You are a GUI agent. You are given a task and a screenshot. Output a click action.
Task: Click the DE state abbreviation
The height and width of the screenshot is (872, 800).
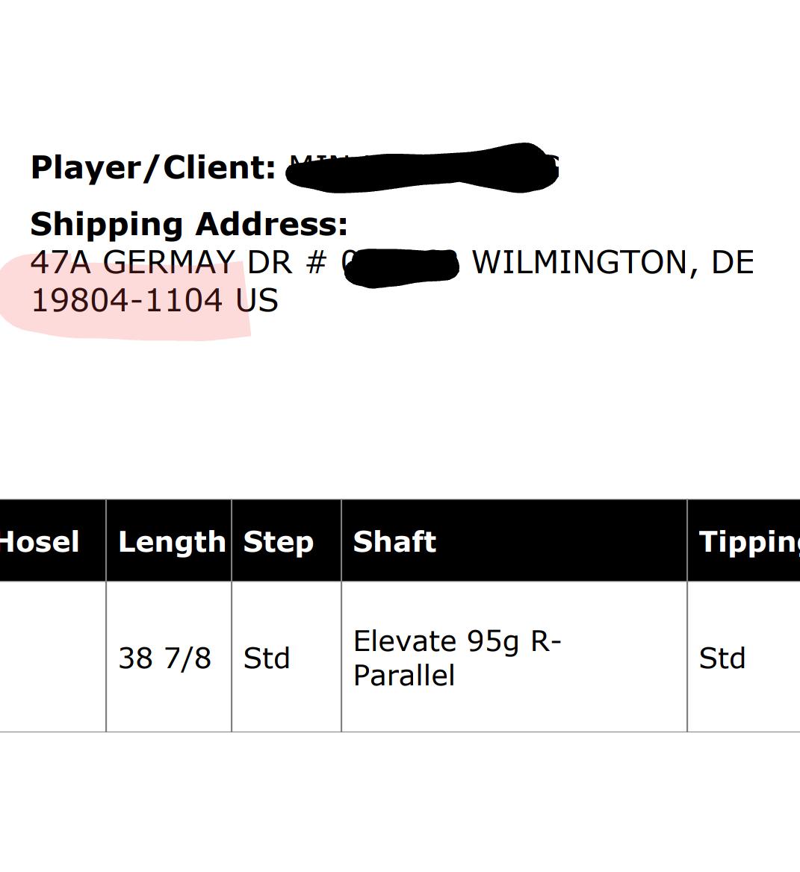(732, 263)
